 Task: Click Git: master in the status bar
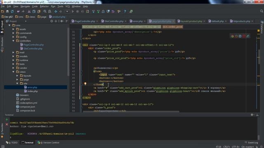[247, 147]
